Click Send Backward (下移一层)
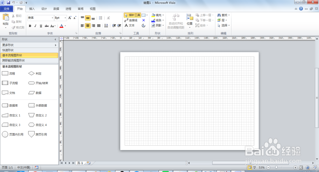 click(x=204, y=20)
